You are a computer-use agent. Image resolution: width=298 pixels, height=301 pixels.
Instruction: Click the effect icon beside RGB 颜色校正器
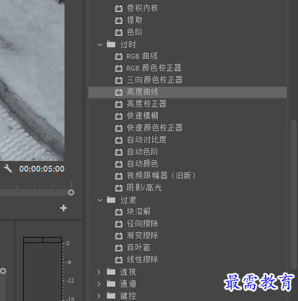pyautogui.click(x=119, y=68)
